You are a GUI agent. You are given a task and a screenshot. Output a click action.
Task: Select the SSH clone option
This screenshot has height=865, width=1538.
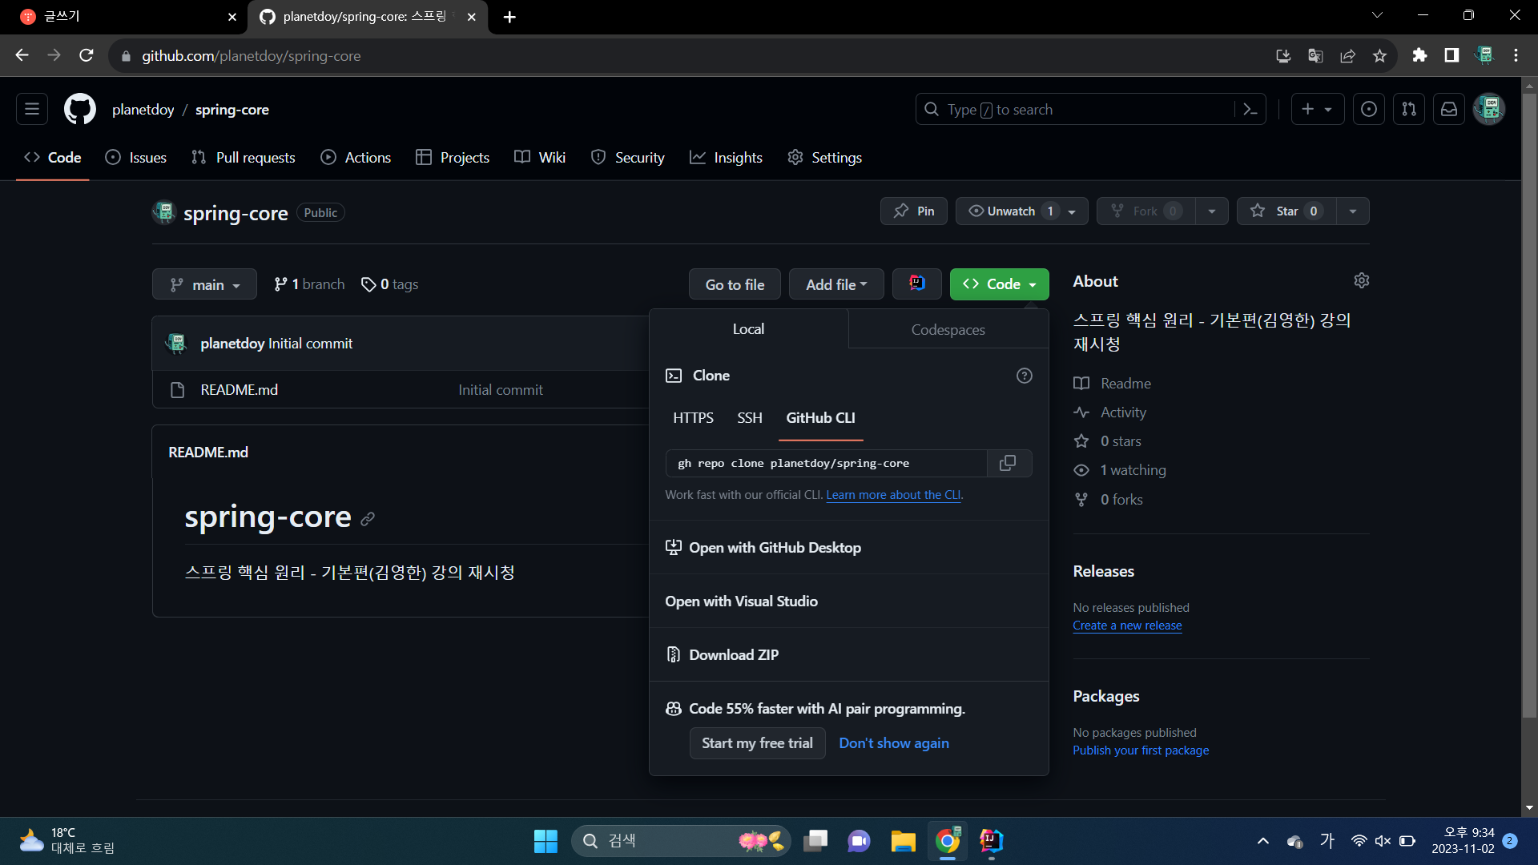pos(750,417)
